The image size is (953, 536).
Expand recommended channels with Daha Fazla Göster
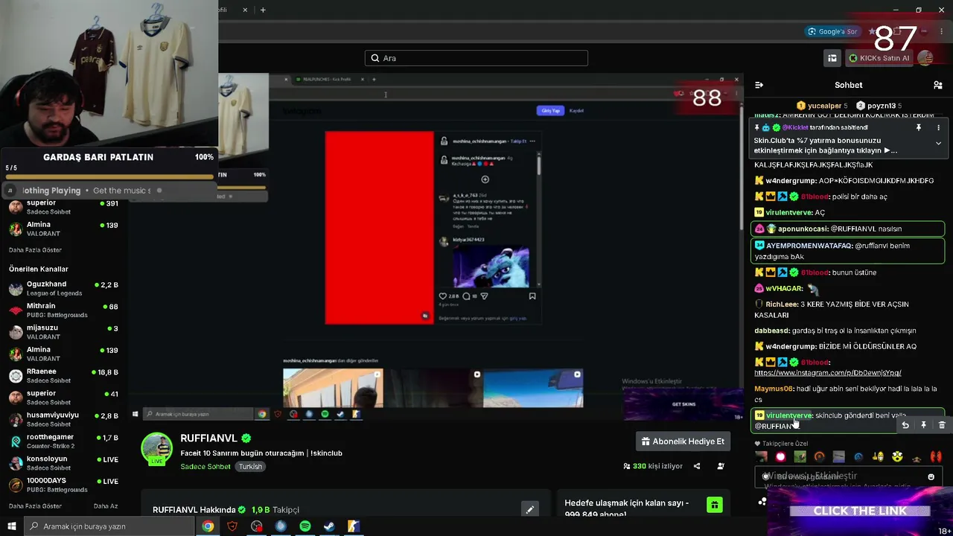(x=35, y=506)
